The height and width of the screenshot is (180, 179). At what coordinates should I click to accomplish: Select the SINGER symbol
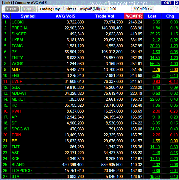coord(19,34)
